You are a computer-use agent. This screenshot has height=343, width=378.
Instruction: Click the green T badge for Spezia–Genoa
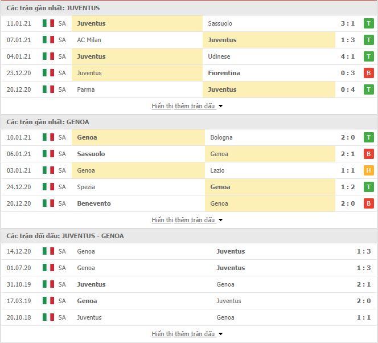click(368, 187)
